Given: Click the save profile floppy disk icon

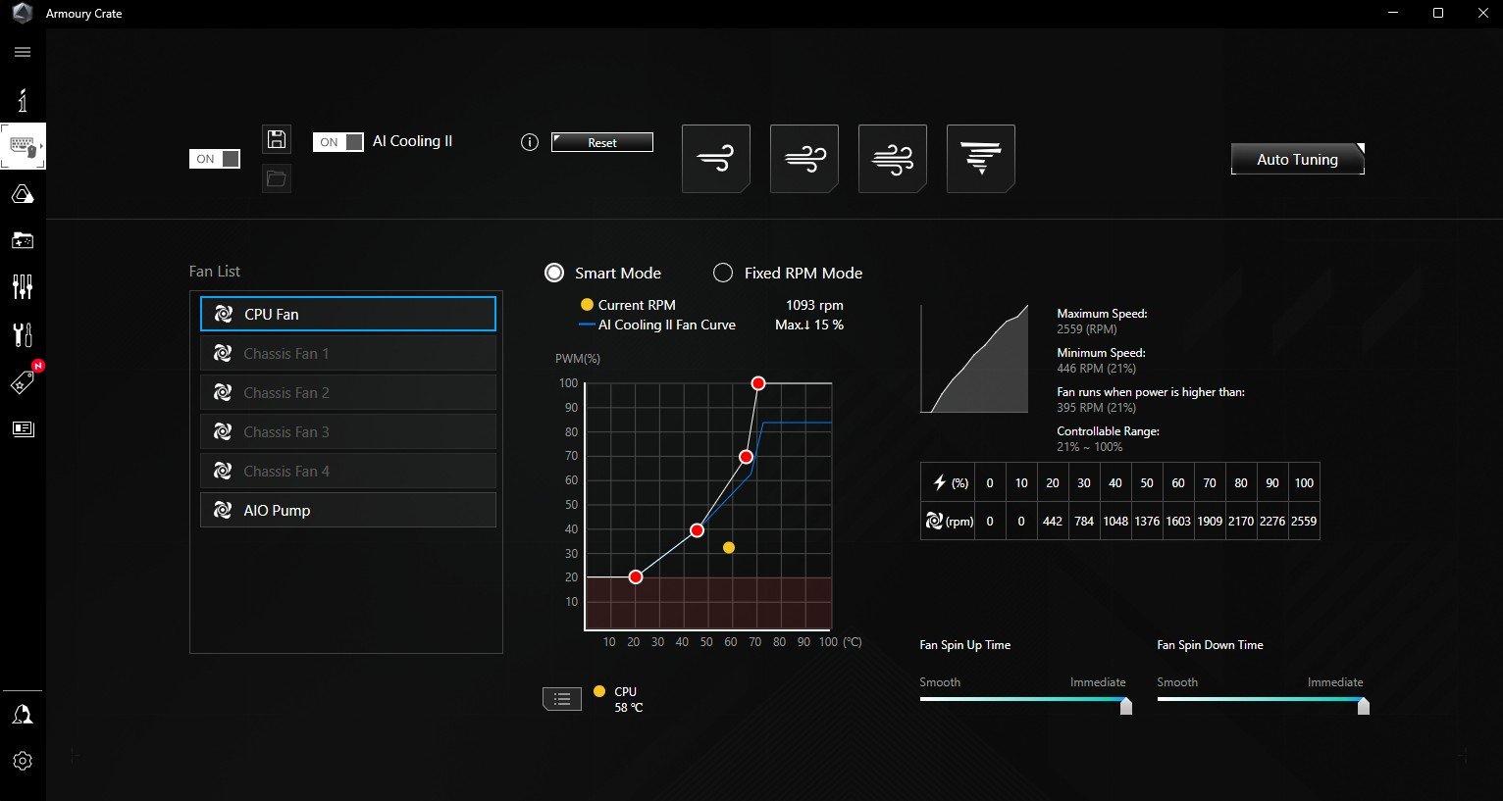Looking at the screenshot, I should pyautogui.click(x=277, y=139).
